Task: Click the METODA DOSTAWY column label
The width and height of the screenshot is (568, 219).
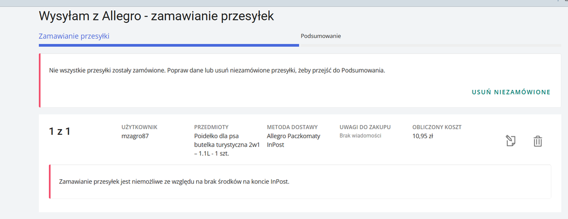Action: coord(292,127)
